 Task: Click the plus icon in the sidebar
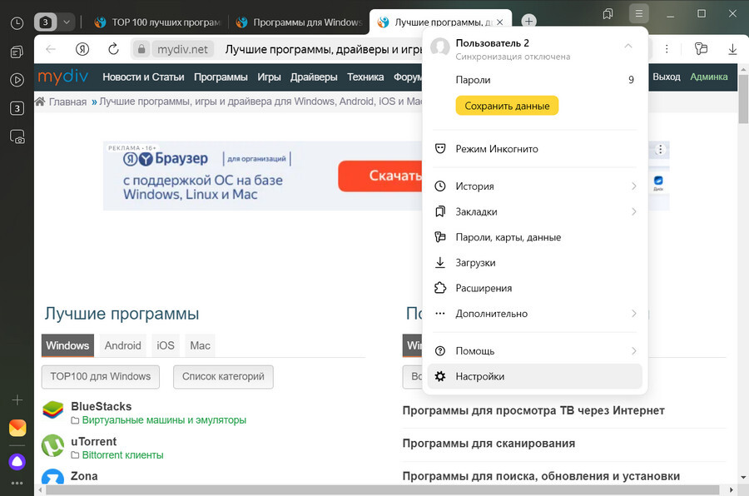point(17,400)
